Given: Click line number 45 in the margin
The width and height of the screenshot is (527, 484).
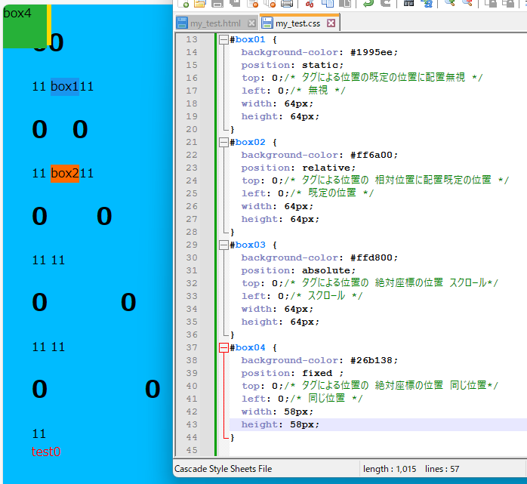Looking at the screenshot, I should point(192,450).
